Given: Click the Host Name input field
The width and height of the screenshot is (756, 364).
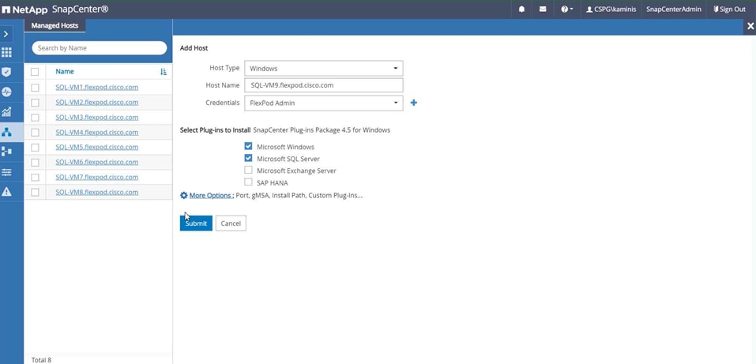Looking at the screenshot, I should 324,85.
